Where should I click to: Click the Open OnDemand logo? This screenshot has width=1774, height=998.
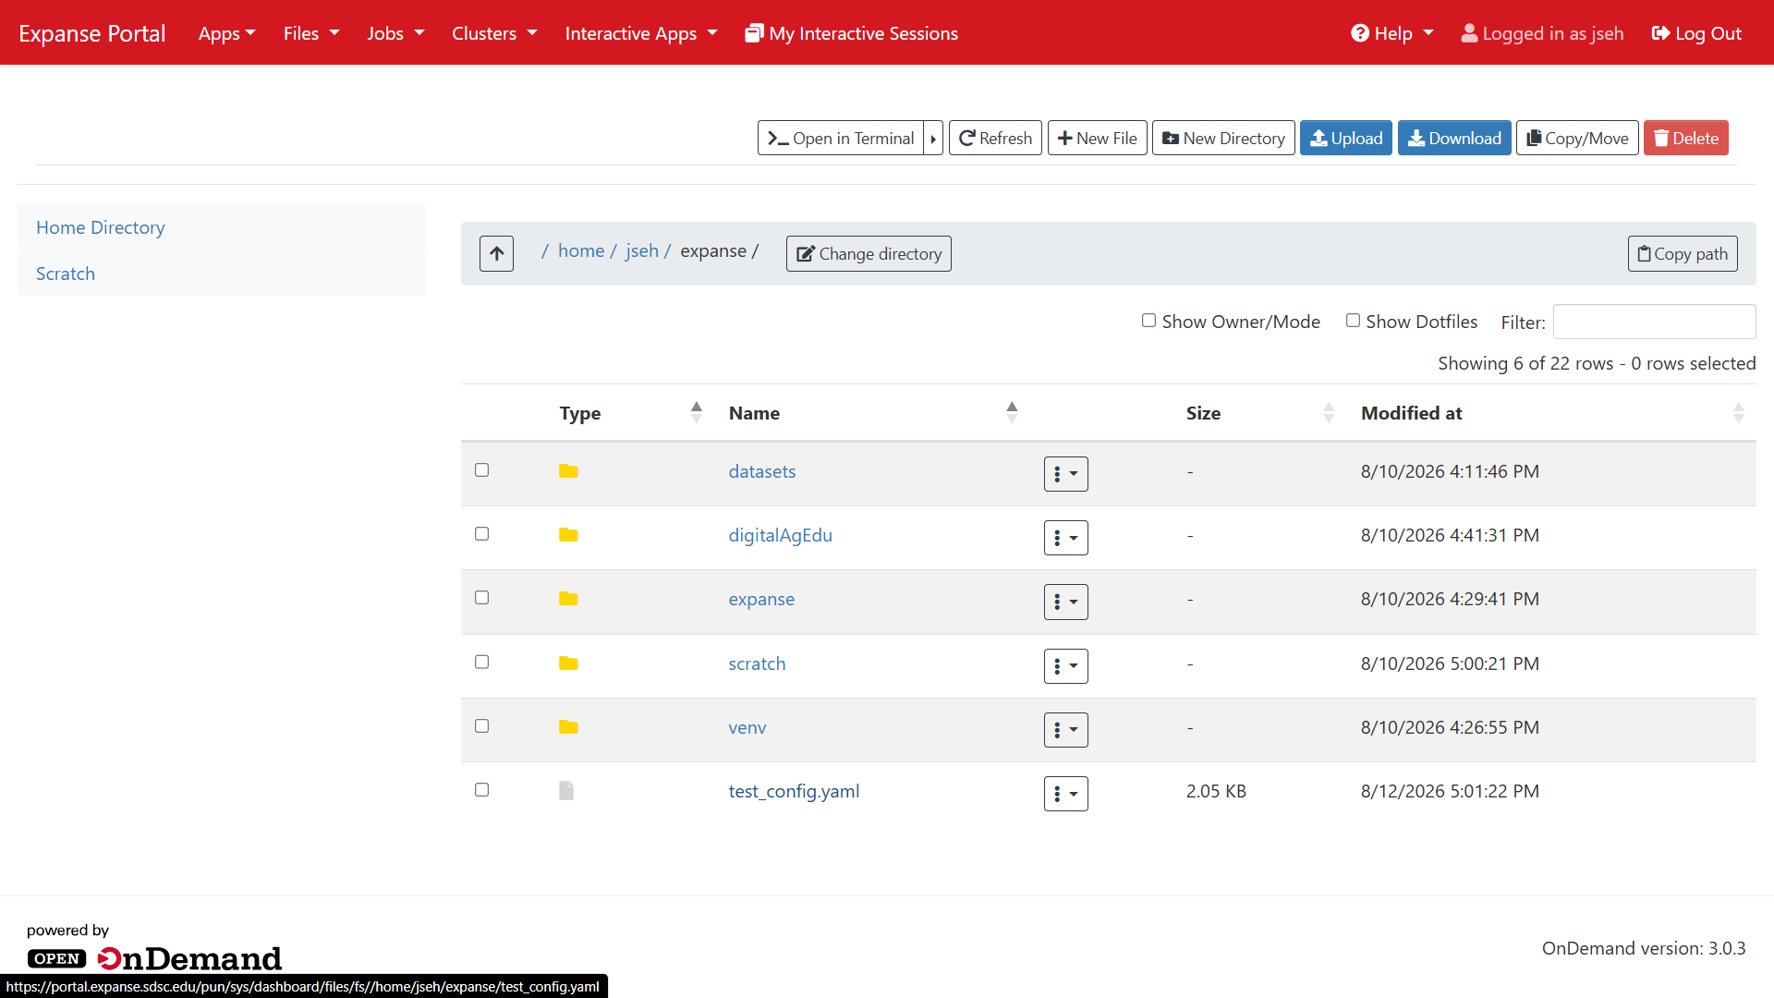pos(154,958)
